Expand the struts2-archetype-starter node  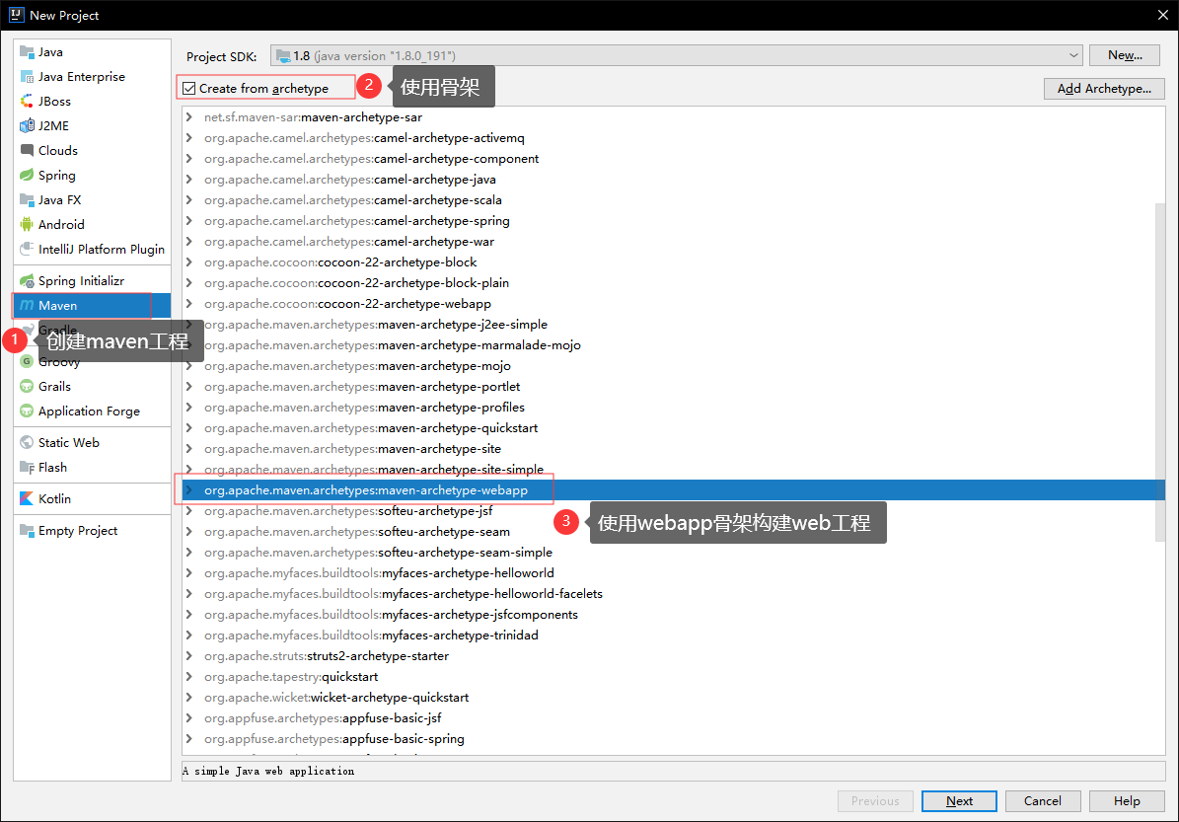click(x=189, y=656)
